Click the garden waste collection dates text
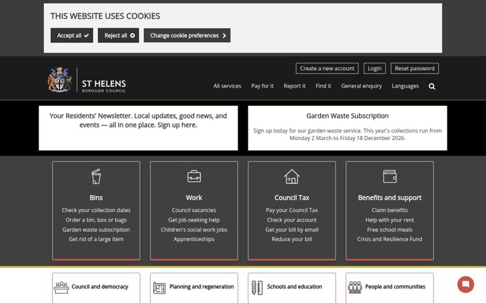The width and height of the screenshot is (486, 303). 348,135
